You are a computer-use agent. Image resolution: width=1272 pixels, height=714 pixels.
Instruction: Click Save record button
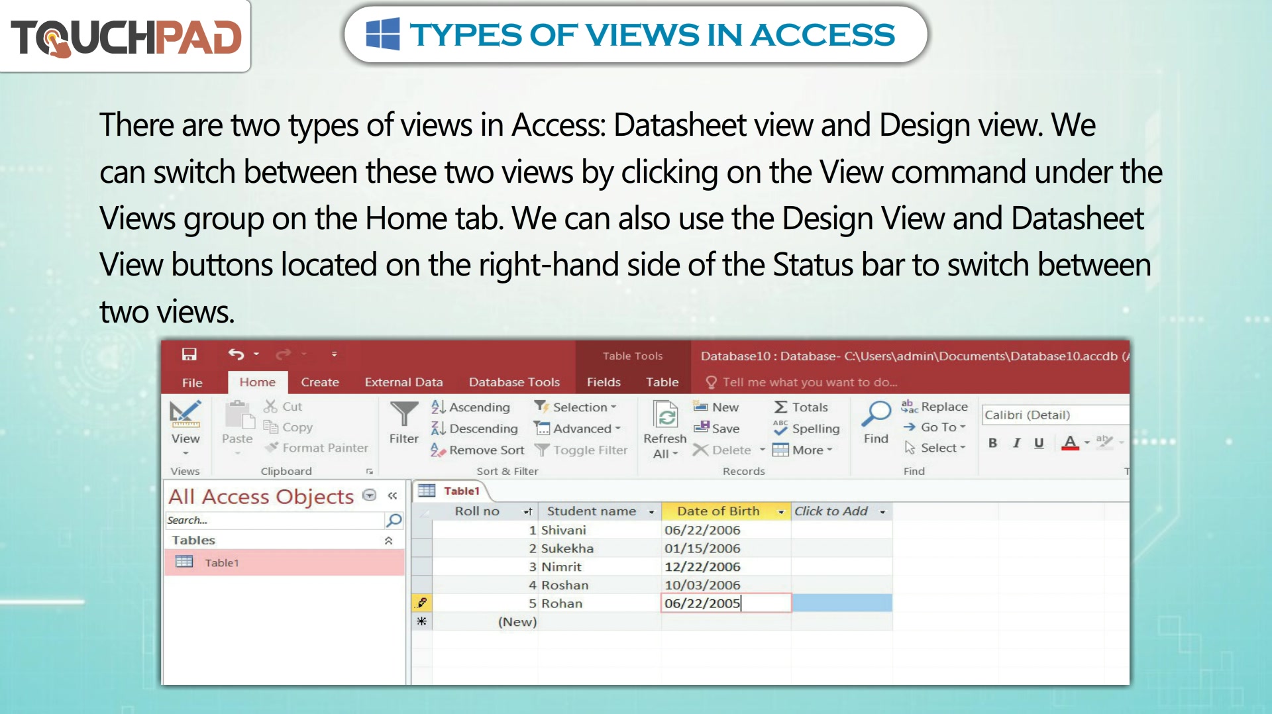point(716,429)
